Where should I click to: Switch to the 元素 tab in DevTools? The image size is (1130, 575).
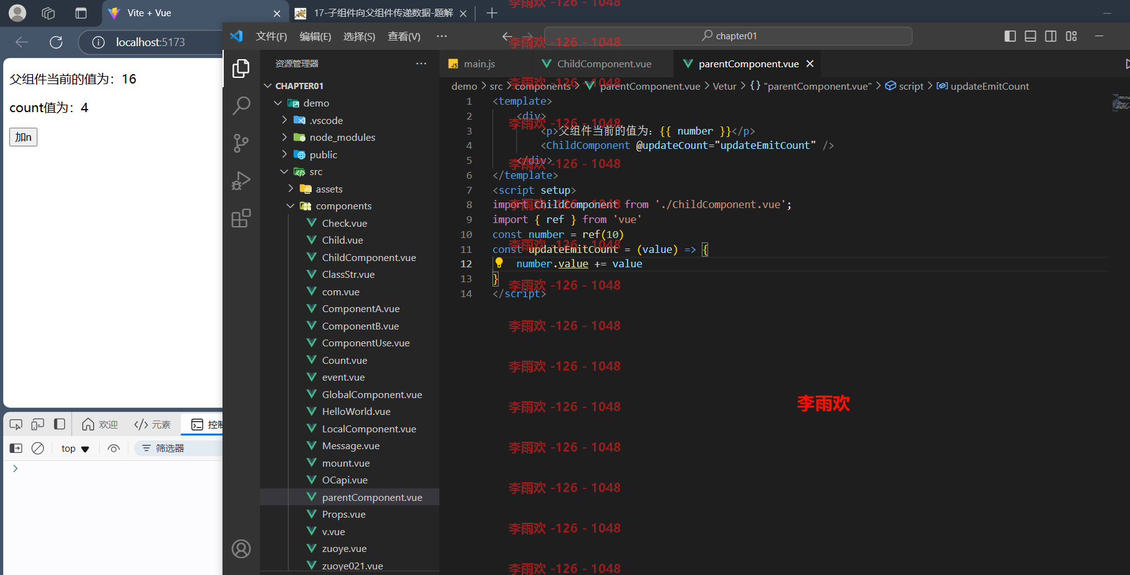point(153,424)
